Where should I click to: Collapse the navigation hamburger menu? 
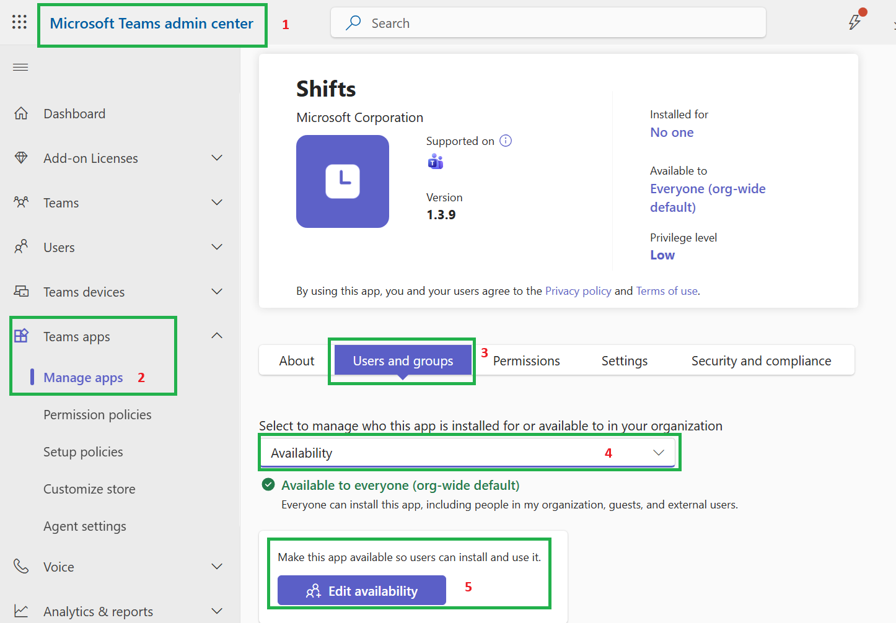point(20,67)
